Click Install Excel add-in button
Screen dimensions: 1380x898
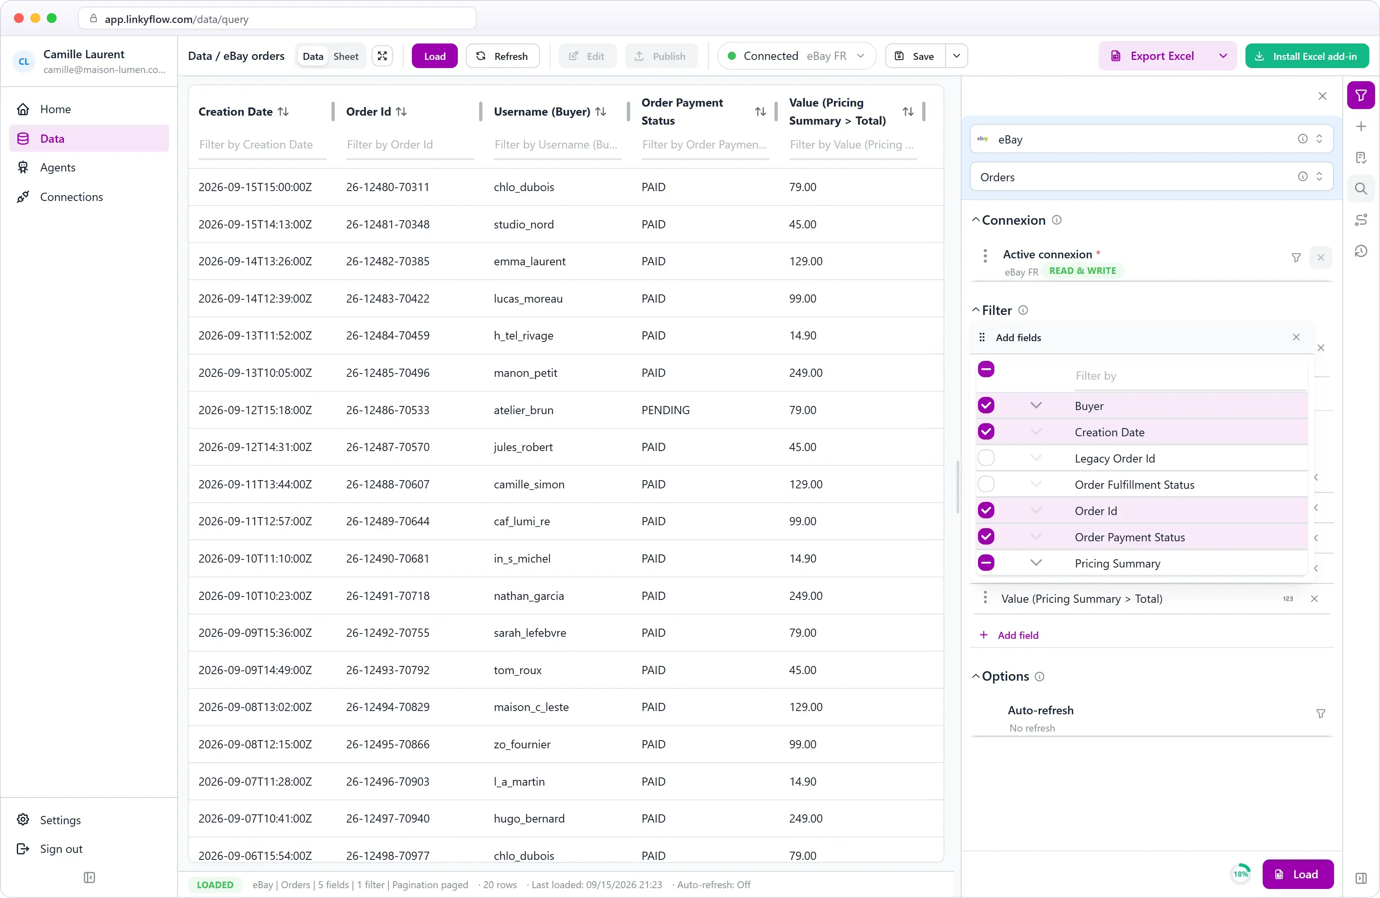pyautogui.click(x=1307, y=56)
